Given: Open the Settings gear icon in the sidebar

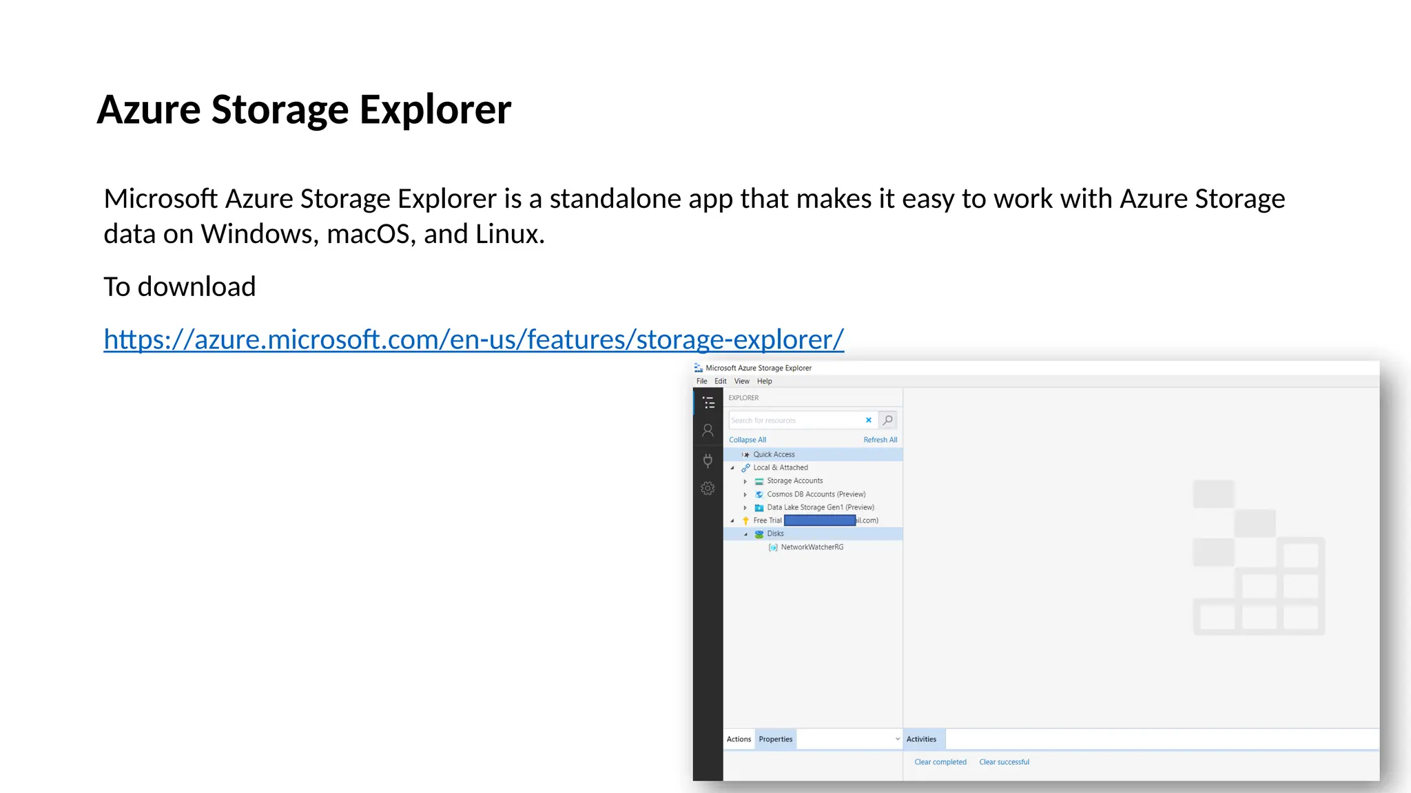Looking at the screenshot, I should pyautogui.click(x=708, y=489).
